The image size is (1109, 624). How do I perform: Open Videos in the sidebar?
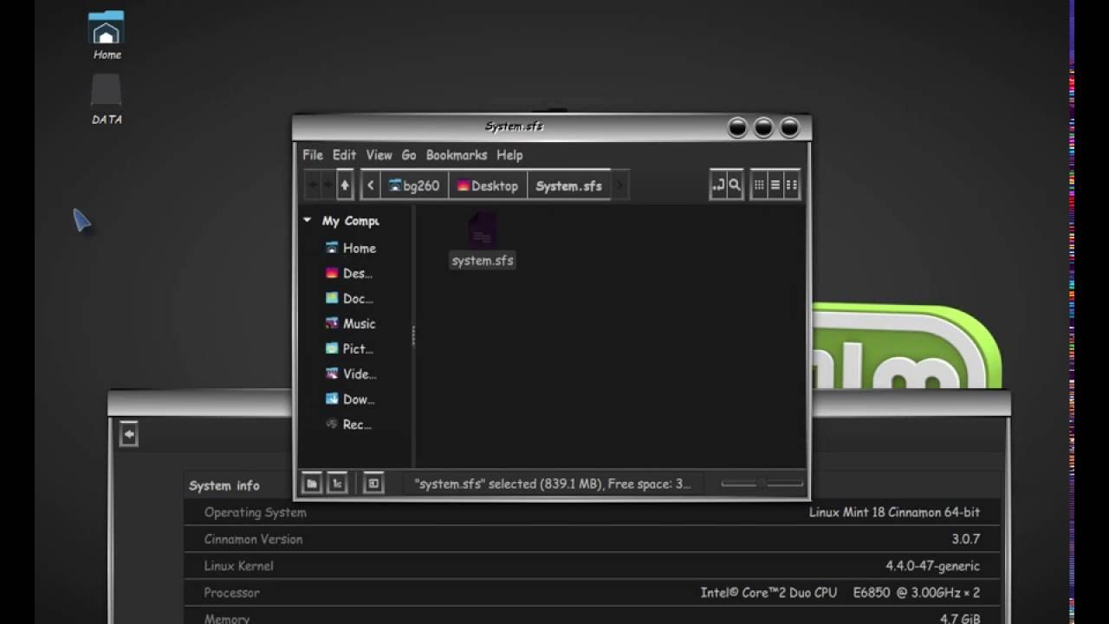click(350, 374)
